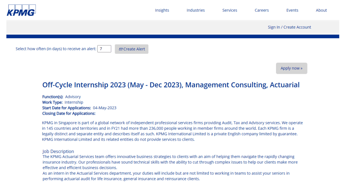Open the Industries menu
The image size is (347, 186).
tap(196, 10)
